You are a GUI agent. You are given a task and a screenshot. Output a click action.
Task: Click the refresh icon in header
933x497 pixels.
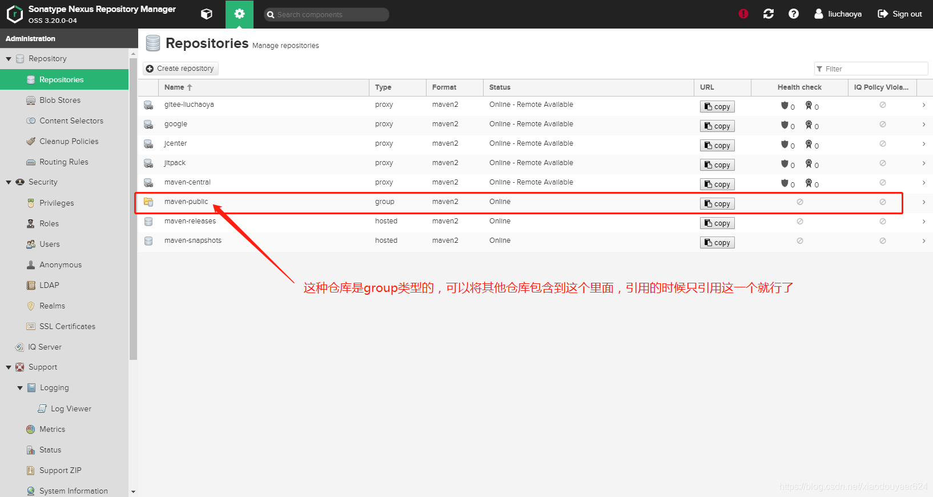(769, 14)
